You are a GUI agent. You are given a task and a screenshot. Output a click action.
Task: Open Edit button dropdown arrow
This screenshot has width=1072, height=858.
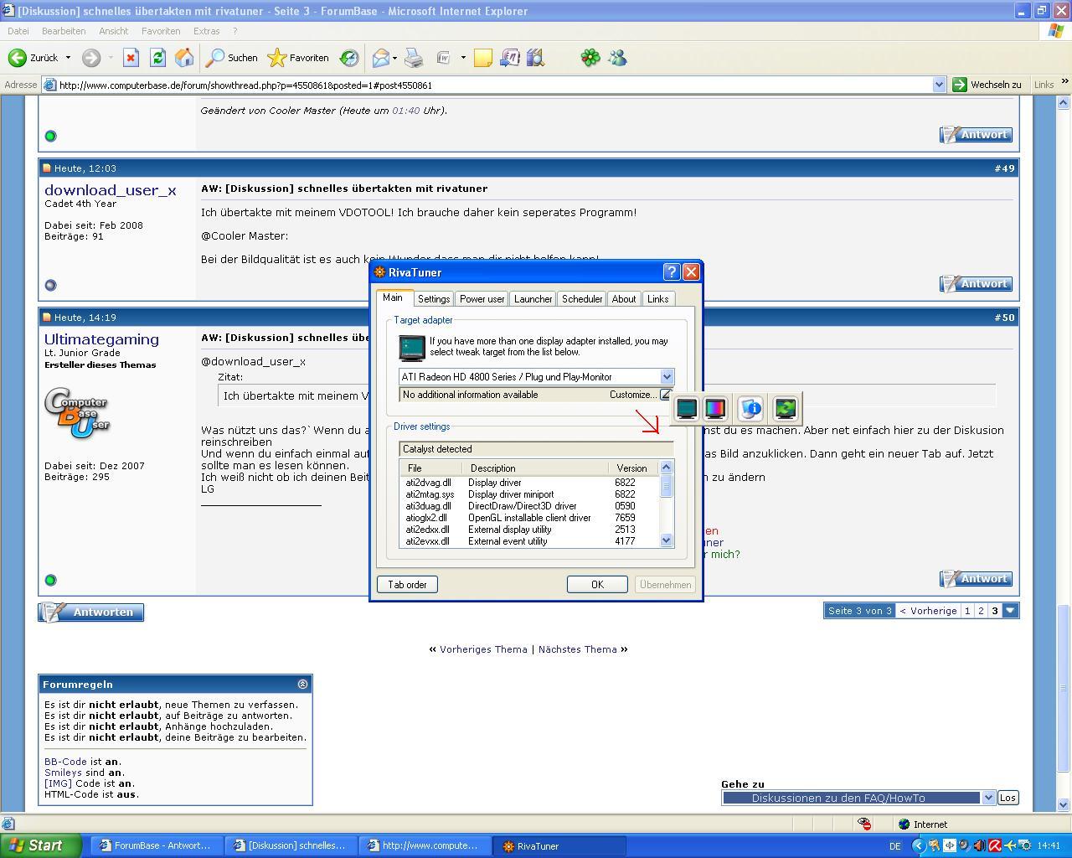coord(463,58)
